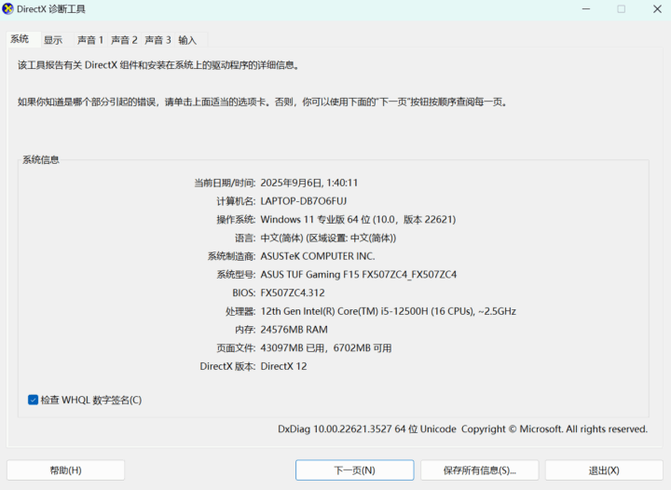671x490 pixels.
Task: Click the disabled maximize window button
Action: click(622, 9)
